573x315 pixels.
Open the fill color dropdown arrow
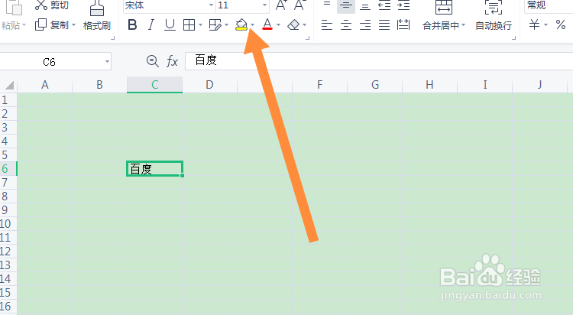pos(253,25)
